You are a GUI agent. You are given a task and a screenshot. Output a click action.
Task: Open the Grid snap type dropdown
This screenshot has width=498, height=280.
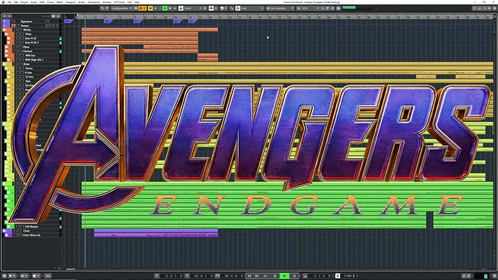(x=252, y=8)
